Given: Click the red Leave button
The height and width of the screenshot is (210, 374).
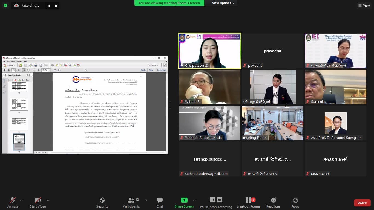Looking at the screenshot, I should click(362, 203).
